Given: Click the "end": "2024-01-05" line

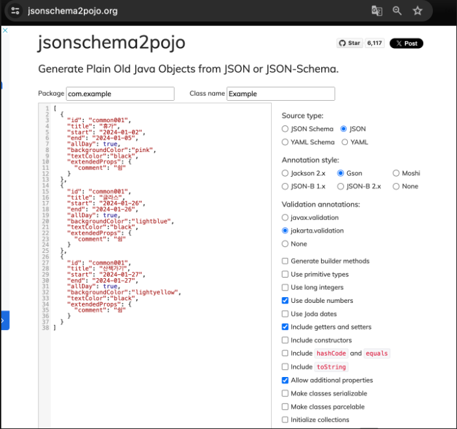Looking at the screenshot, I should click(x=103, y=138).
